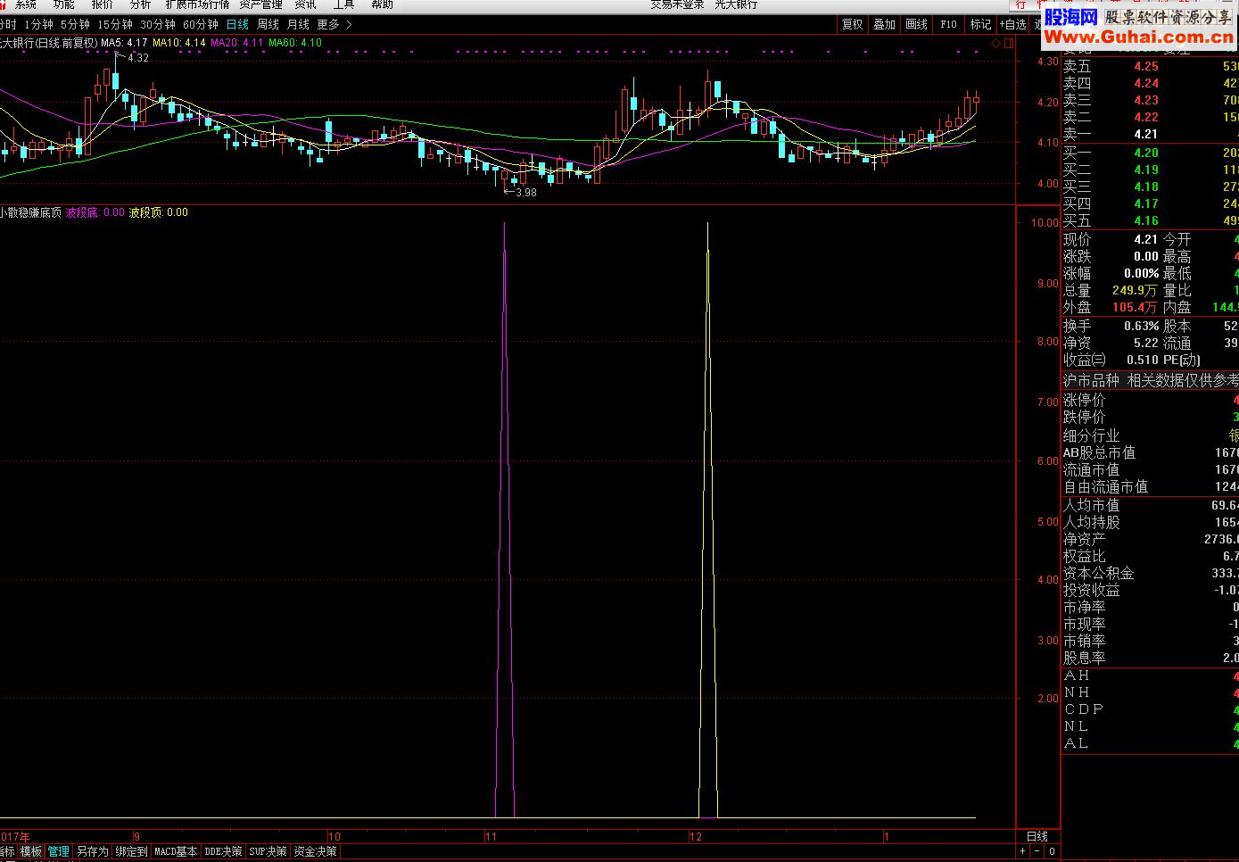
Task: Click the 叠加 overlay button
Action: [x=885, y=25]
